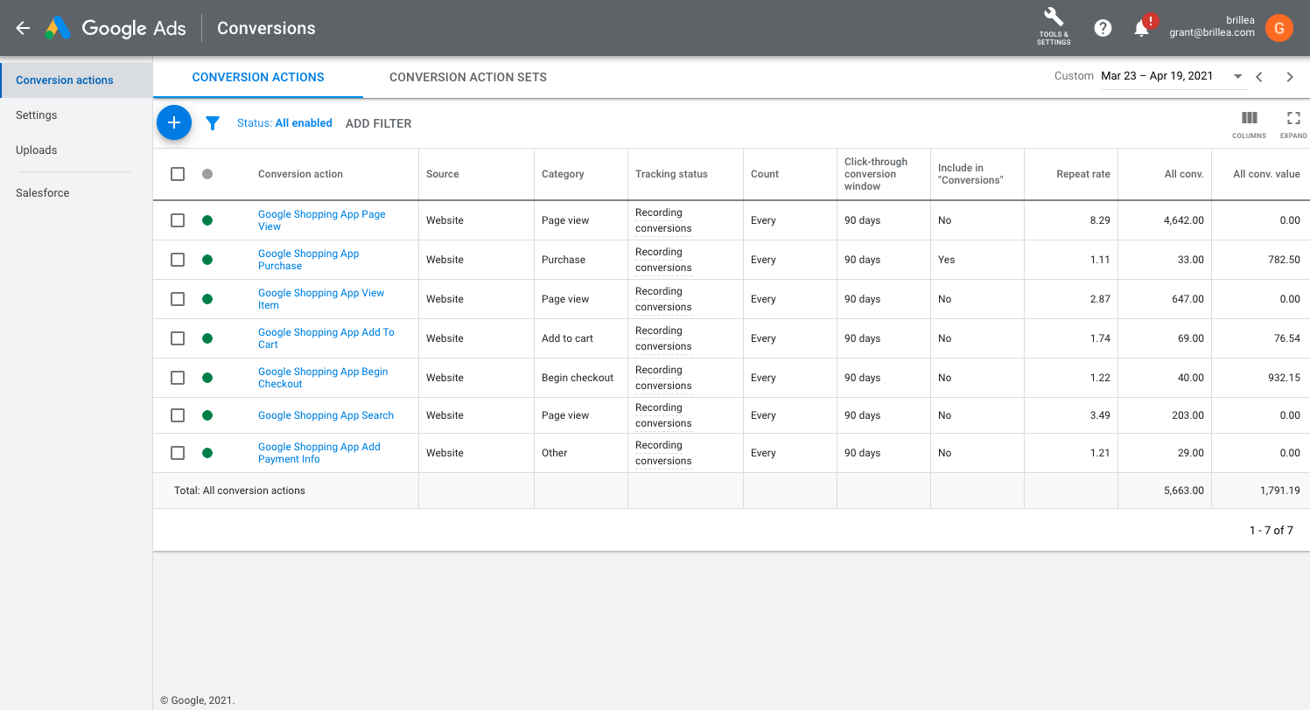
Task: Open the orange G account avatar
Action: pos(1278,28)
